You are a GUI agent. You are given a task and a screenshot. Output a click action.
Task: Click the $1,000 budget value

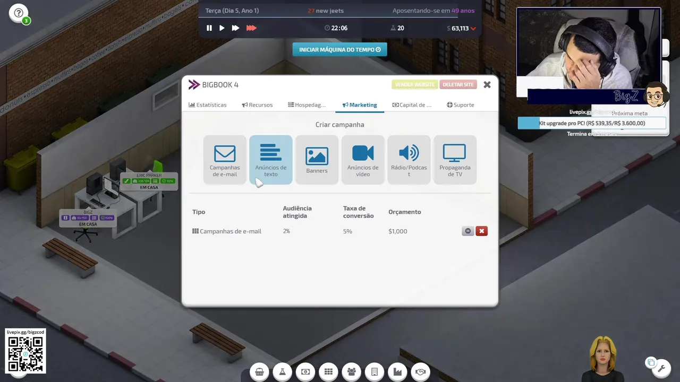coord(398,231)
